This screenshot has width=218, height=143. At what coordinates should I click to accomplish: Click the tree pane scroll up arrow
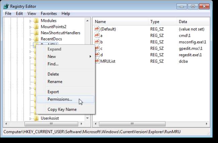[88, 21]
